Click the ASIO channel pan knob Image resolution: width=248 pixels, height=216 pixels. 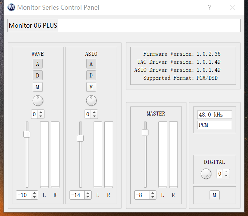91,100
